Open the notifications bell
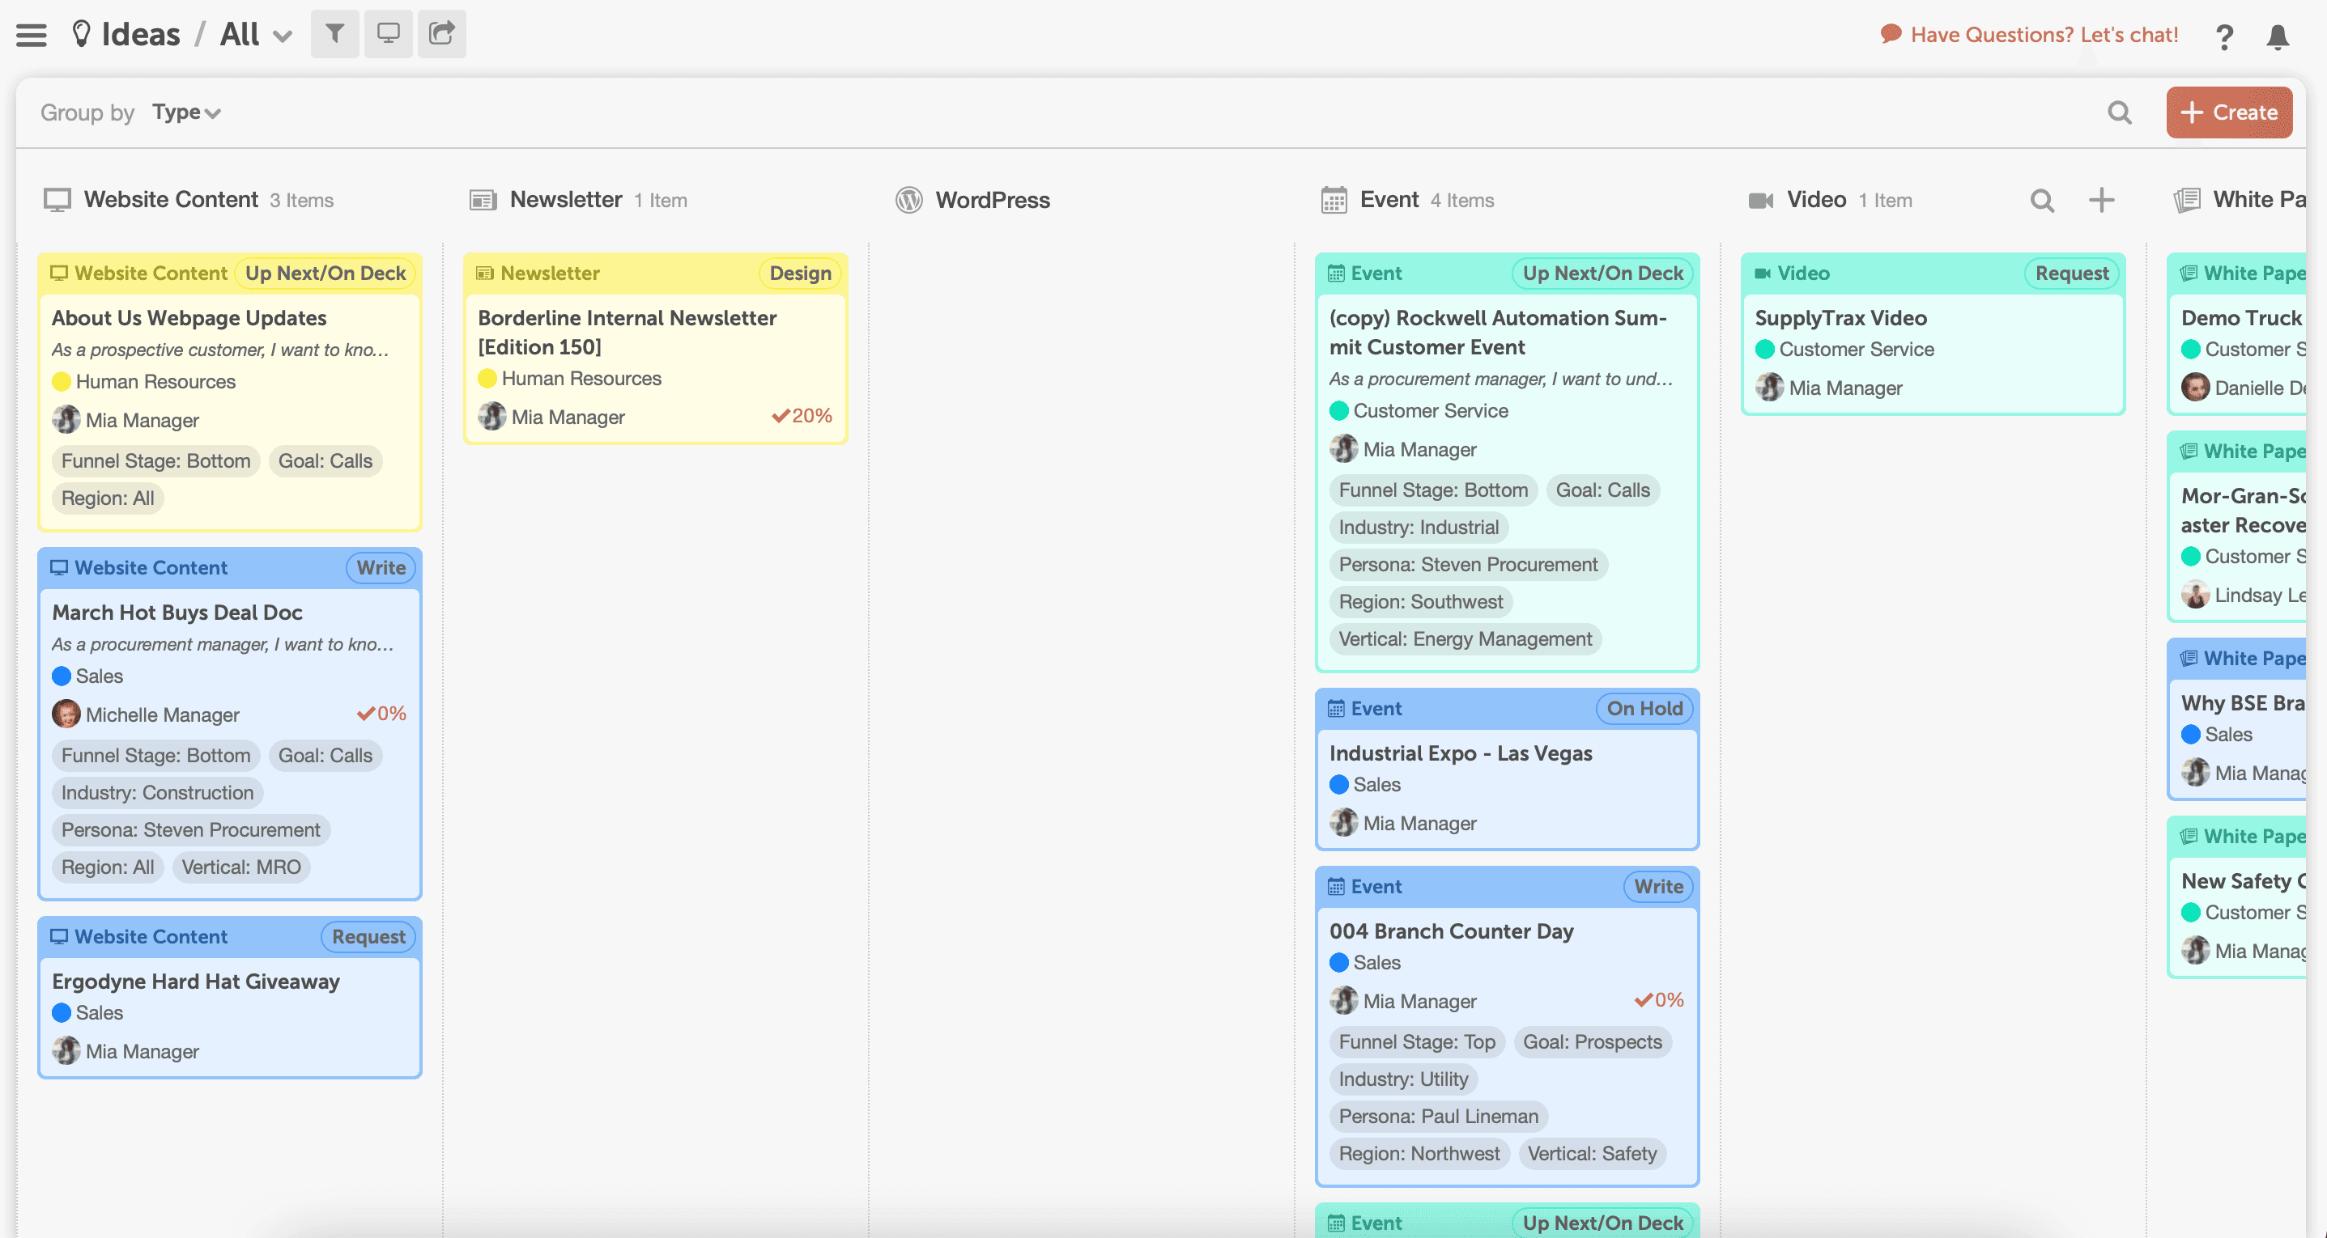The width and height of the screenshot is (2327, 1238). (x=2278, y=37)
